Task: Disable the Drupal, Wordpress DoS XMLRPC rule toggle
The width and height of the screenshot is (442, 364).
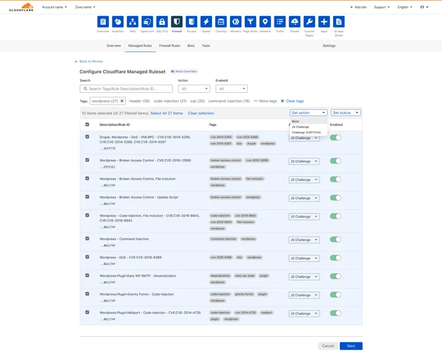Action: click(336, 137)
